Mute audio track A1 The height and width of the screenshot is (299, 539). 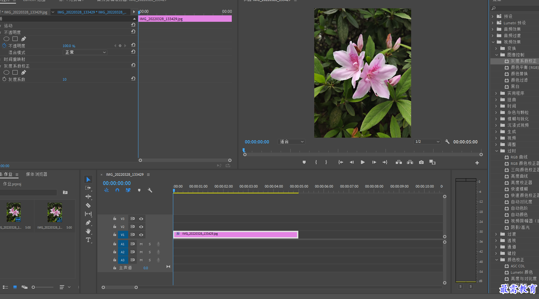pos(141,244)
